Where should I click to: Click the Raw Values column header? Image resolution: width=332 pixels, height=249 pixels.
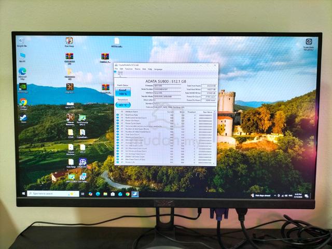(208, 112)
